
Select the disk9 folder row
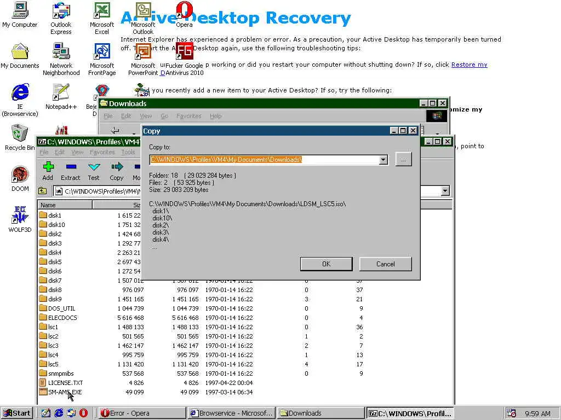(201, 299)
